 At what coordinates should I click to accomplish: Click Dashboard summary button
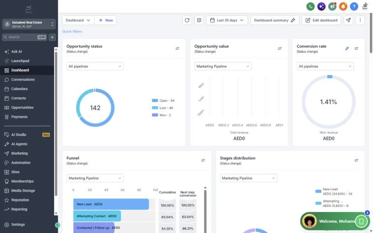pyautogui.click(x=275, y=20)
